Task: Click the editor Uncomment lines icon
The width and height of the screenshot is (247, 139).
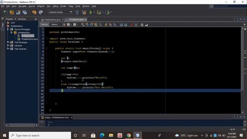Action: [x=147, y=25]
